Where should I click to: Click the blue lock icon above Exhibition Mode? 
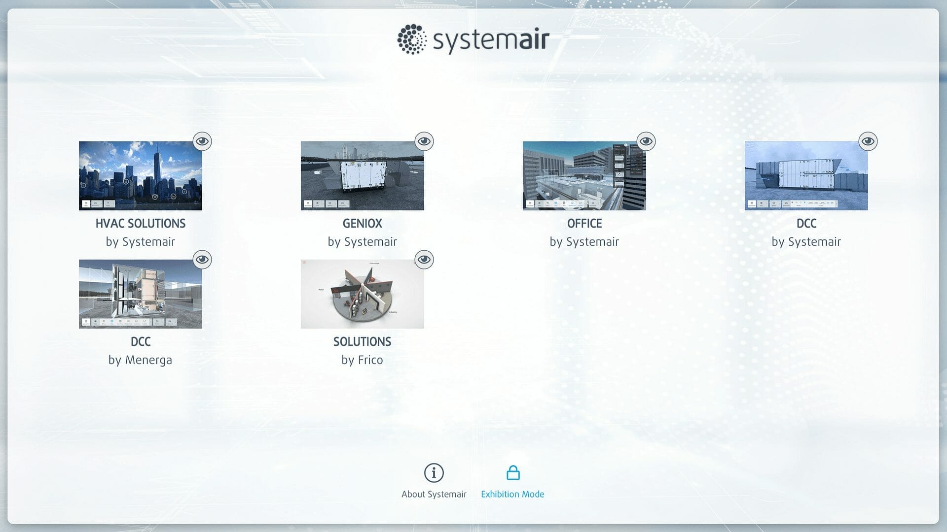(512, 472)
